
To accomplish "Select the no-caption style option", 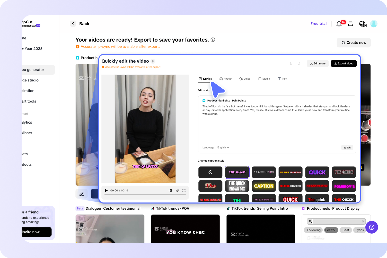I will [x=210, y=172].
